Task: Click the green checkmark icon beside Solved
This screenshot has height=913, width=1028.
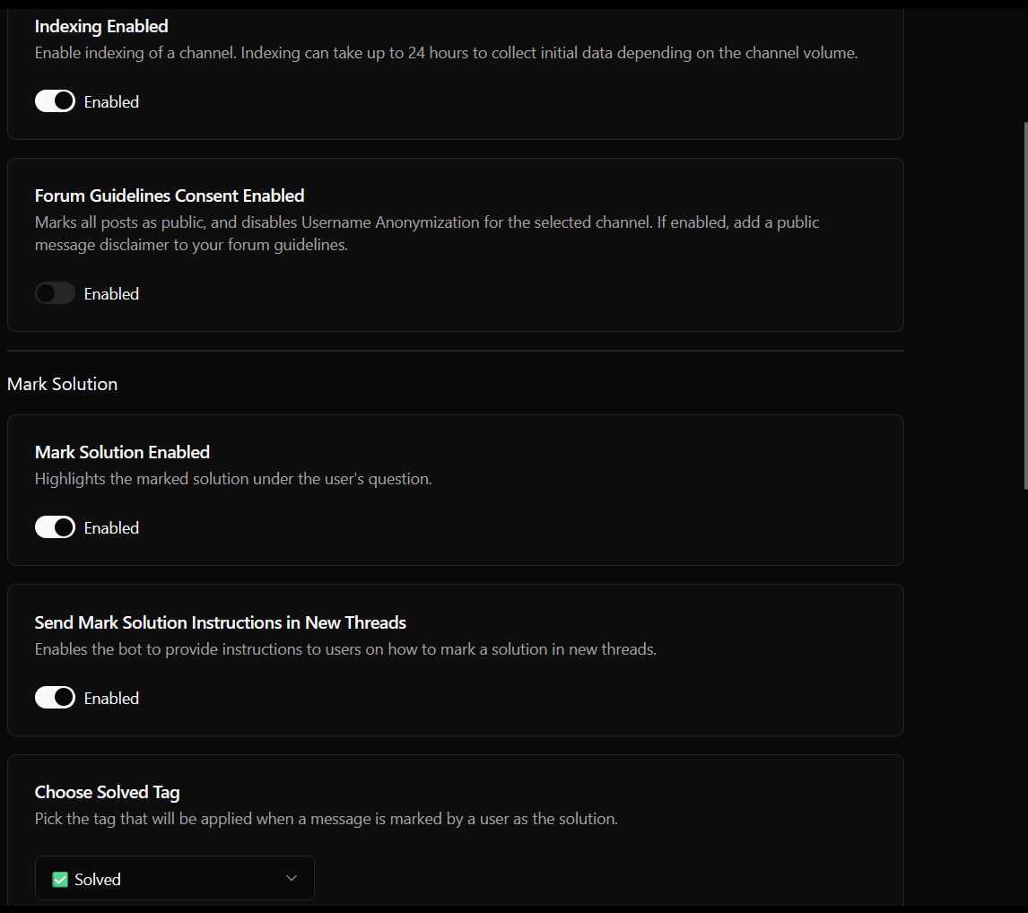Action: [x=60, y=880]
